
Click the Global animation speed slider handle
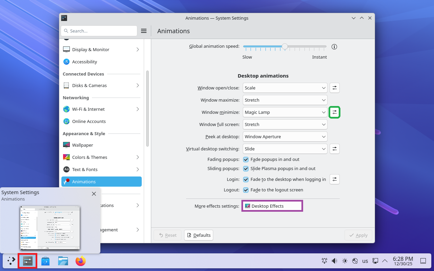(x=285, y=46)
